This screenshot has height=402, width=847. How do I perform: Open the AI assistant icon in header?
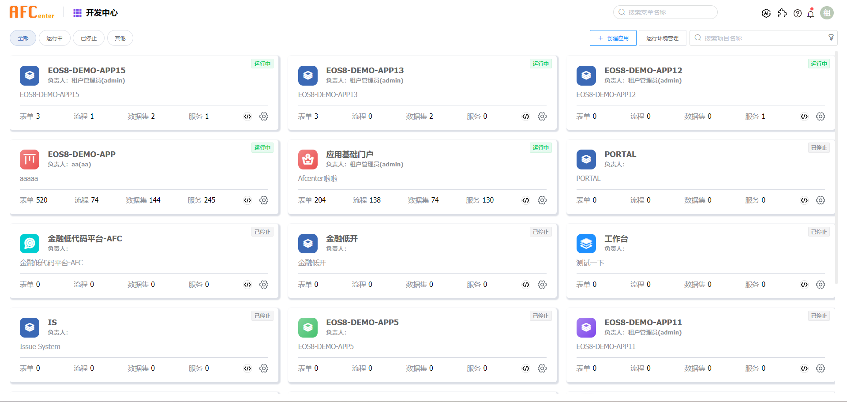point(766,13)
